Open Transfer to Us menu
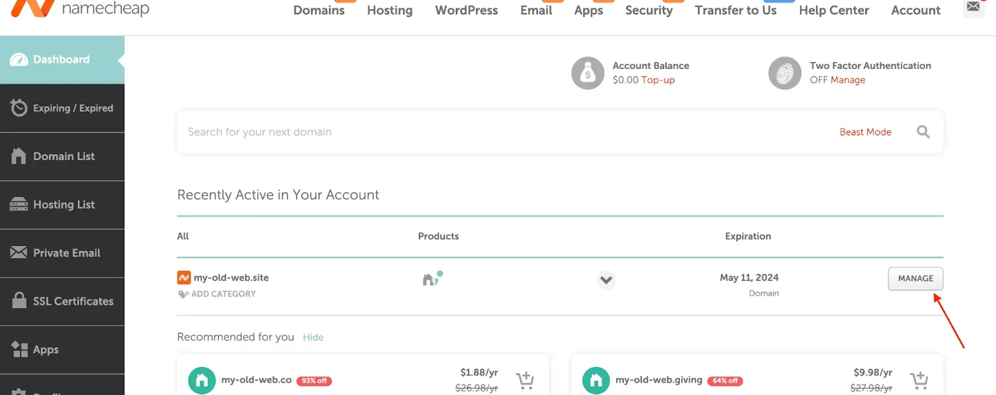 pyautogui.click(x=736, y=10)
